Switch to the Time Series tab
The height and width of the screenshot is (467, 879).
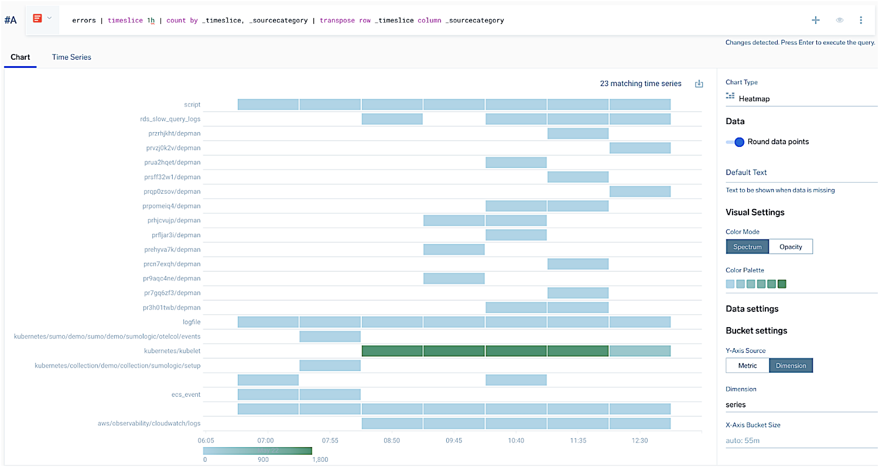(x=71, y=57)
